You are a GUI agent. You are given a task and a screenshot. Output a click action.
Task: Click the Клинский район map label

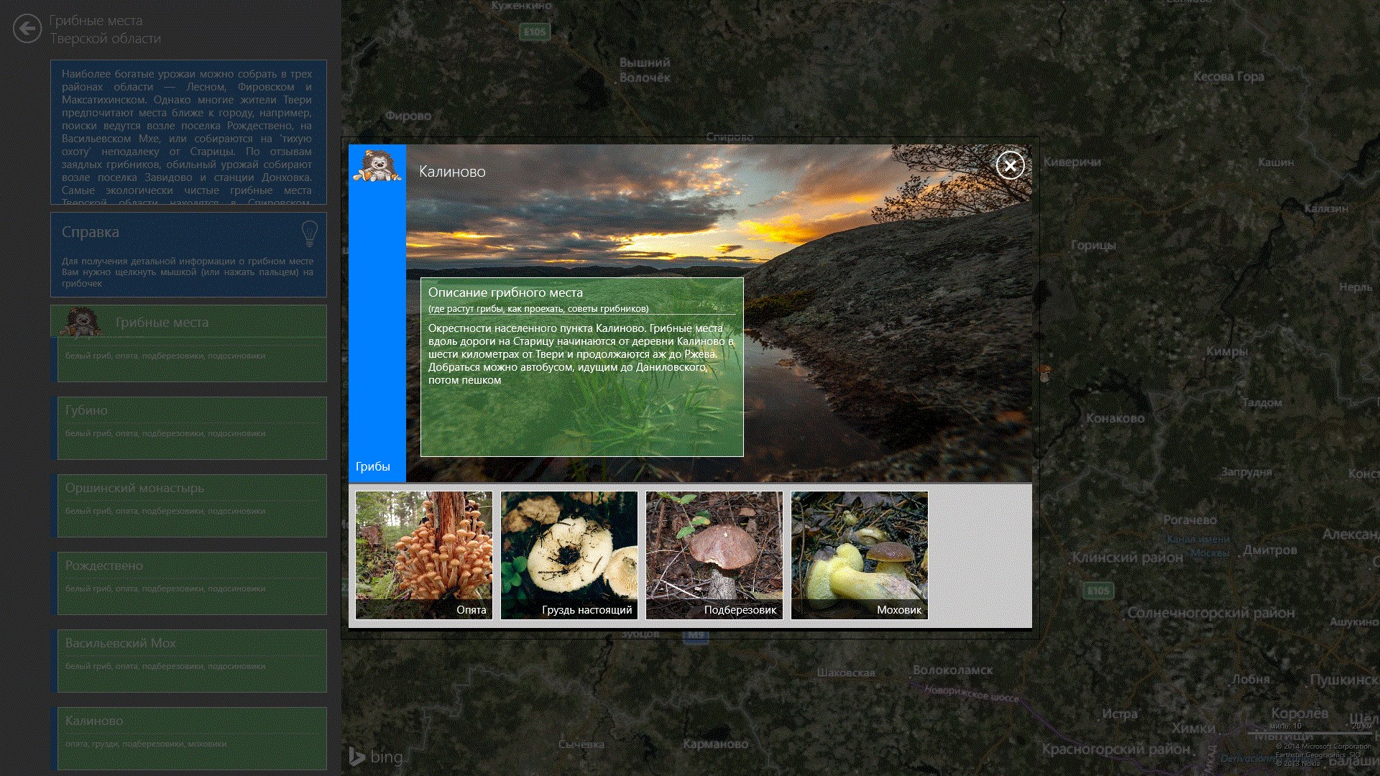[x=1127, y=558]
